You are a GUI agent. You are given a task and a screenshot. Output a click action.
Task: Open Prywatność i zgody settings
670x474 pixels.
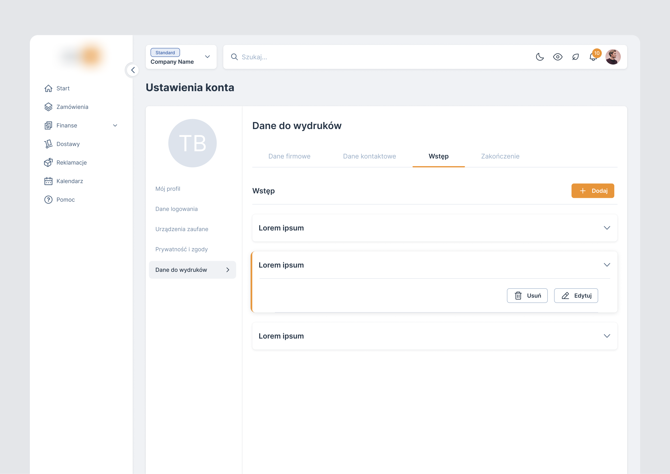point(181,249)
